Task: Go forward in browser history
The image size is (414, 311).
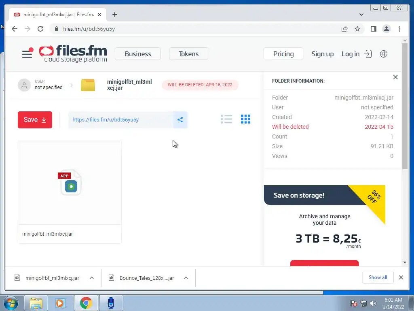Action: click(x=27, y=29)
